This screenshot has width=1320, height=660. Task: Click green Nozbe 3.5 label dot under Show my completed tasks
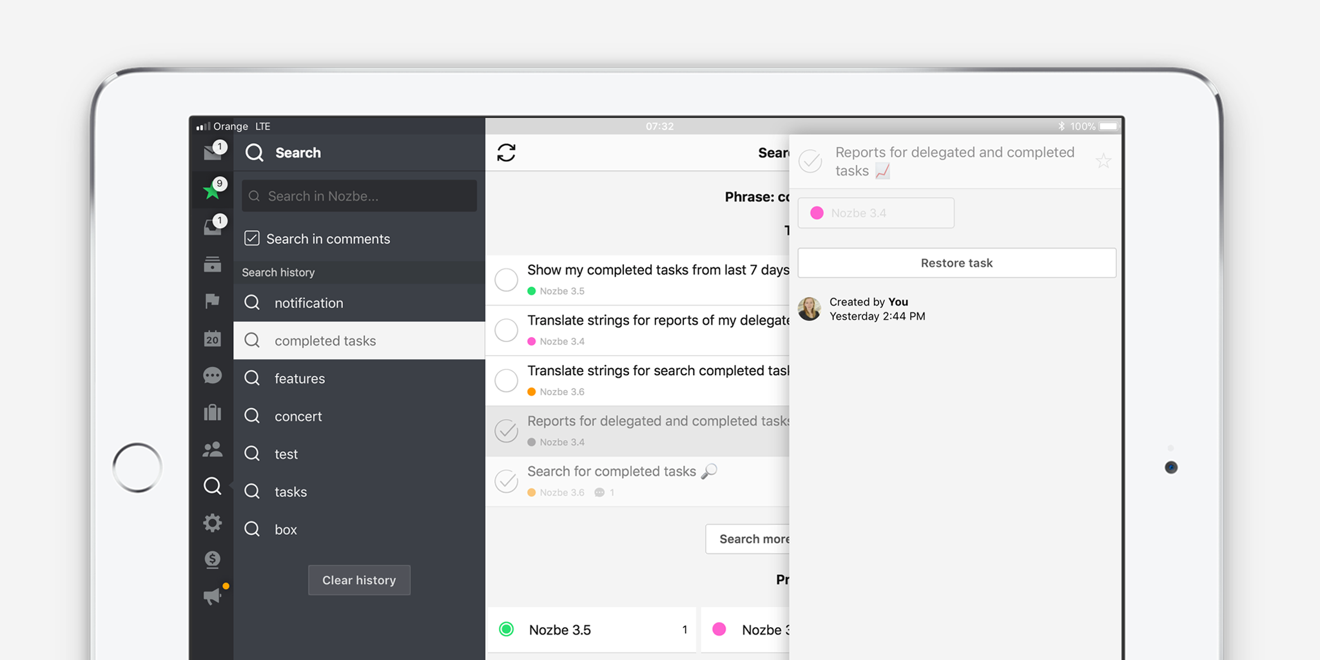(x=532, y=291)
